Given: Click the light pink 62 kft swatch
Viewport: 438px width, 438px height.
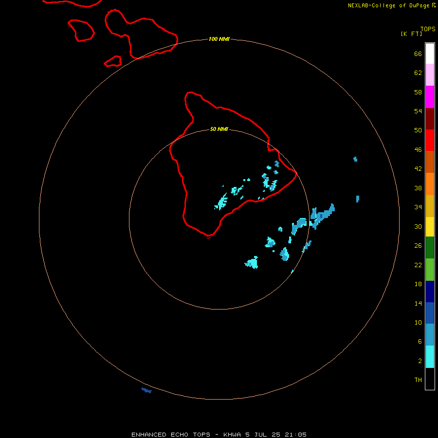Looking at the screenshot, I should click(430, 75).
